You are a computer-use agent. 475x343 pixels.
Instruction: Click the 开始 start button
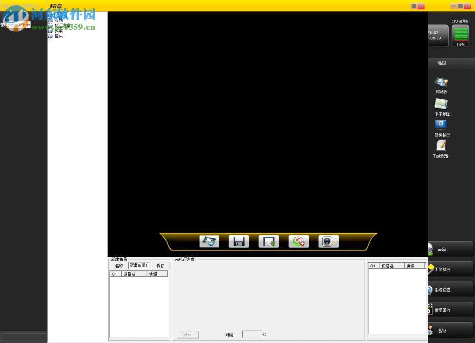coord(188,334)
